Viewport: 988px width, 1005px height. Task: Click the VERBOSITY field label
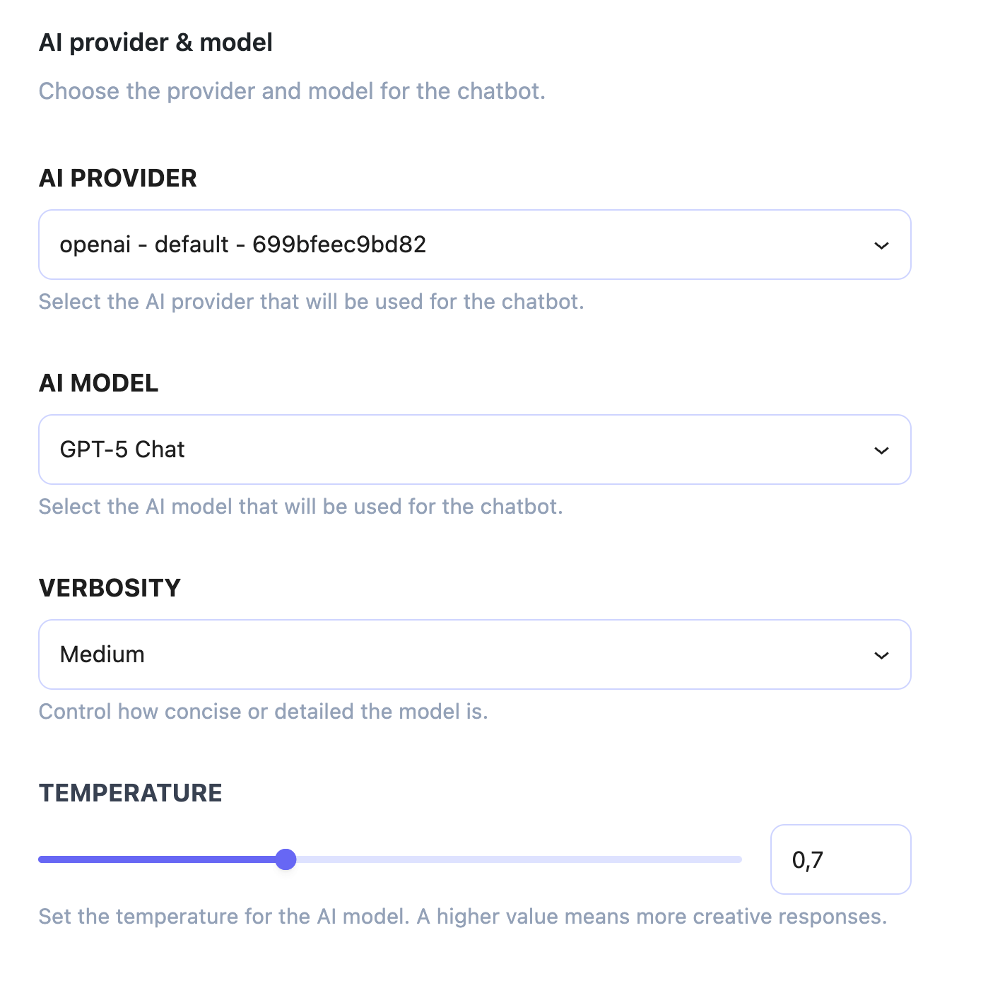(x=110, y=588)
